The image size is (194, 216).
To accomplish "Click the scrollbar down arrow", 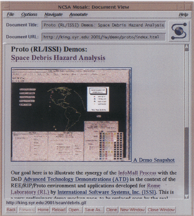I will (x=186, y=196).
